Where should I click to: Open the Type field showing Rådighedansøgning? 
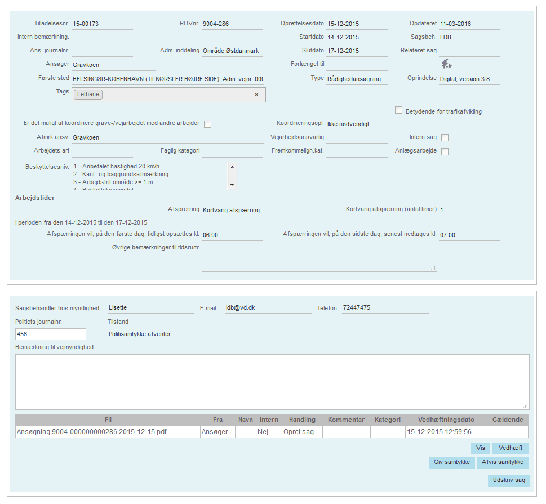[356, 79]
